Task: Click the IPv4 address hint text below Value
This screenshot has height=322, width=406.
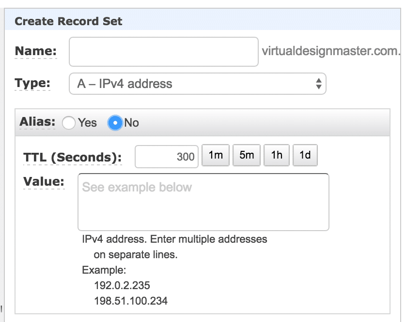Action: click(174, 239)
